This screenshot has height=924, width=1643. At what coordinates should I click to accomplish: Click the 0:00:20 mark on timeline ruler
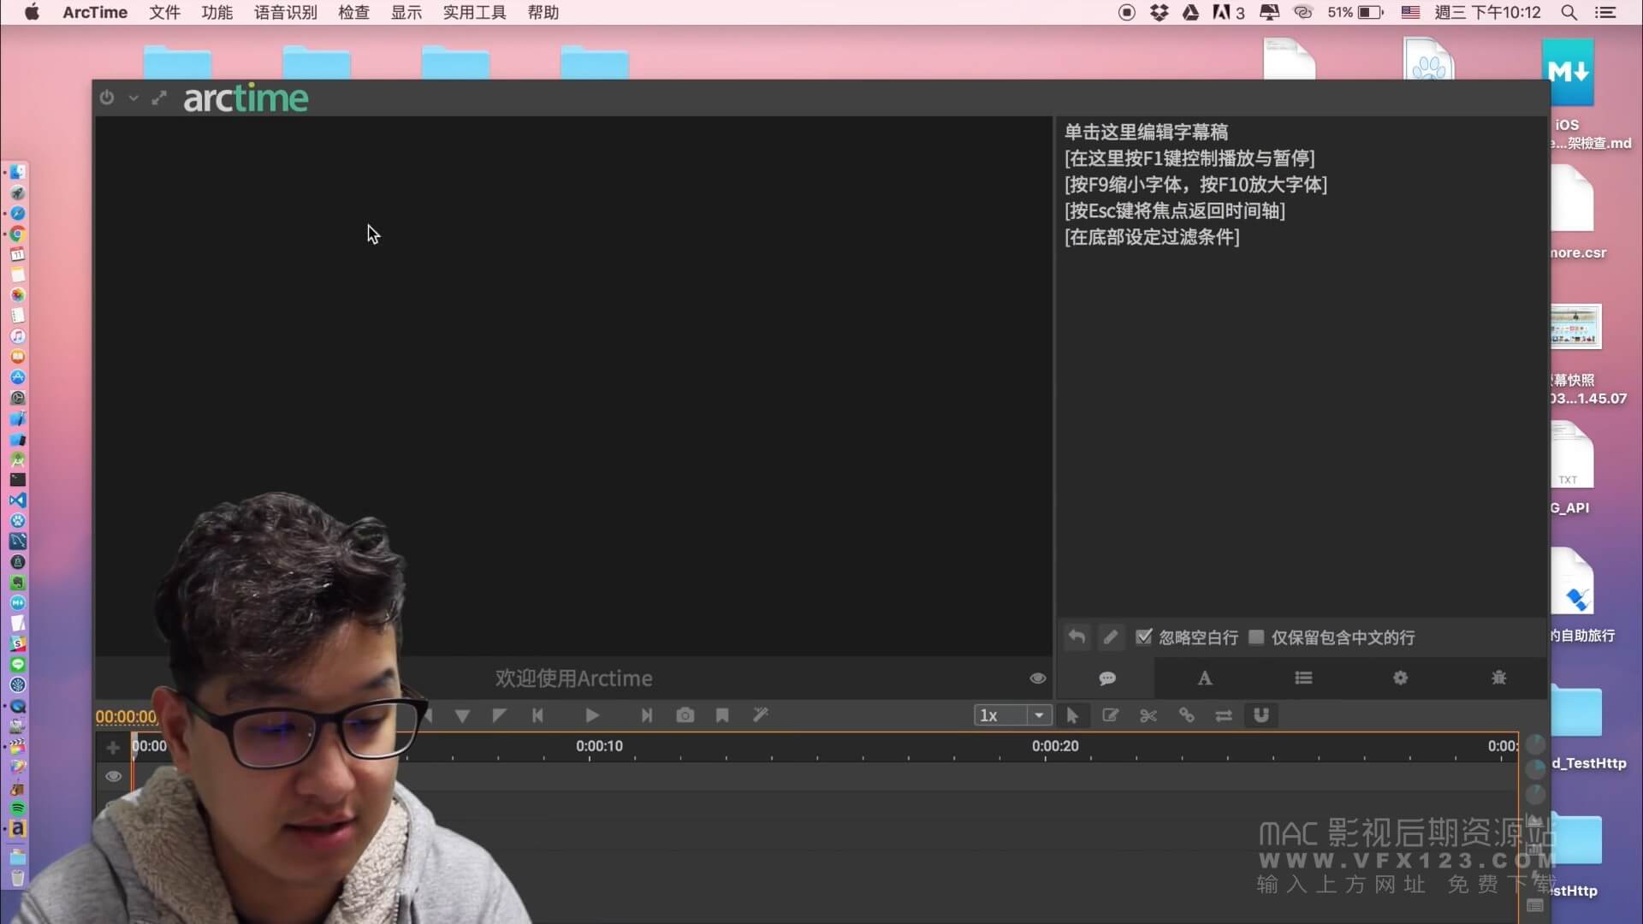pyautogui.click(x=1055, y=746)
